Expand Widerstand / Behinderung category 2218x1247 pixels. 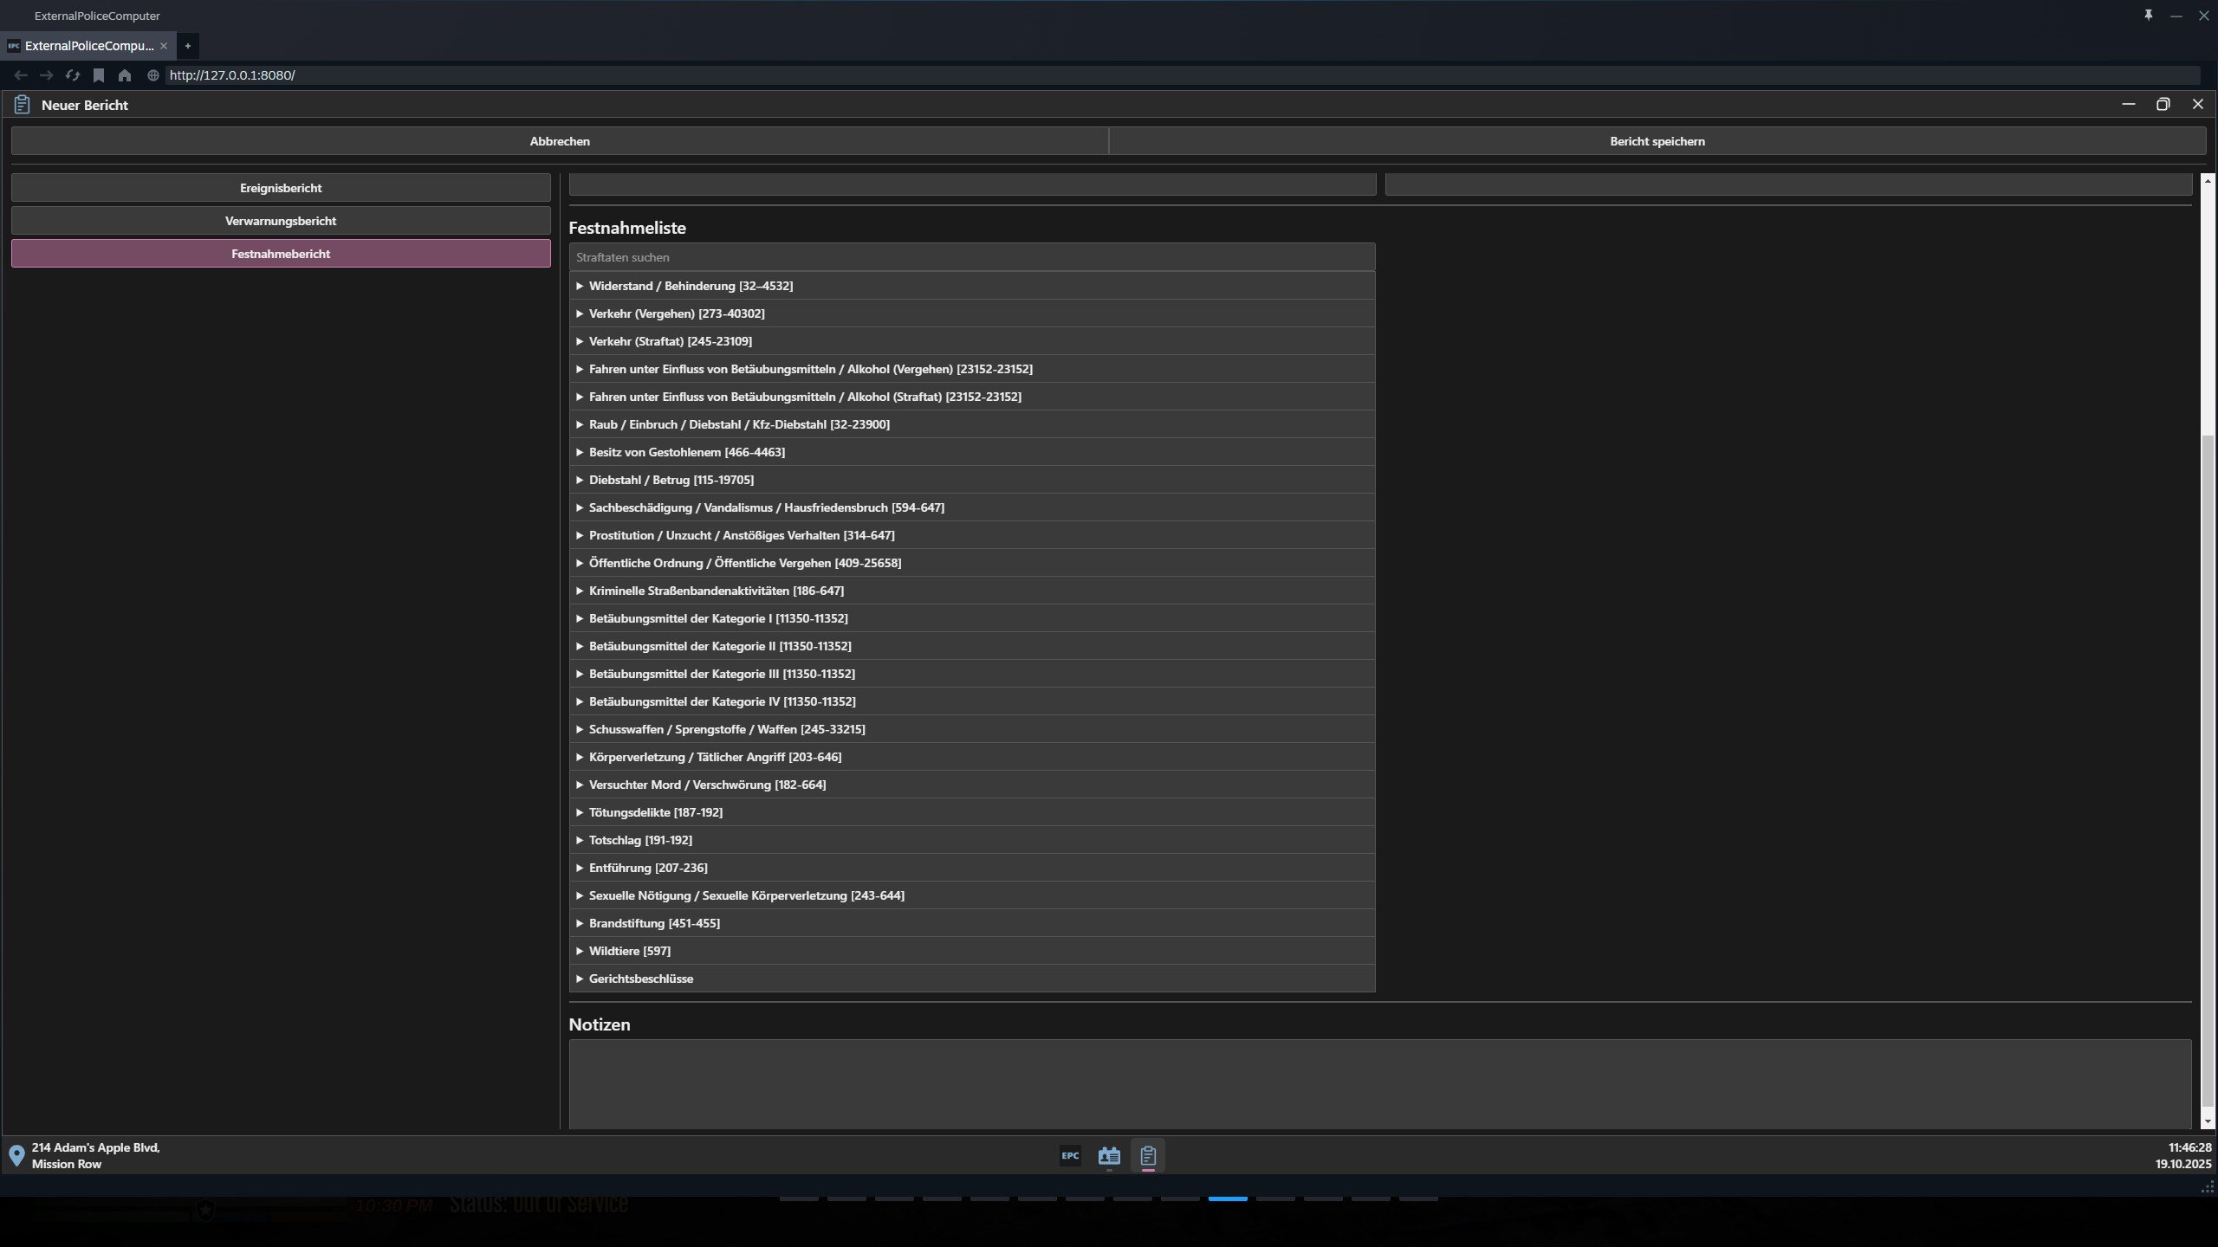tap(691, 286)
